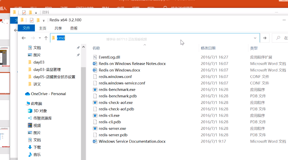Click the redis-server.exe file name
The width and height of the screenshot is (288, 160).
[x=112, y=128]
